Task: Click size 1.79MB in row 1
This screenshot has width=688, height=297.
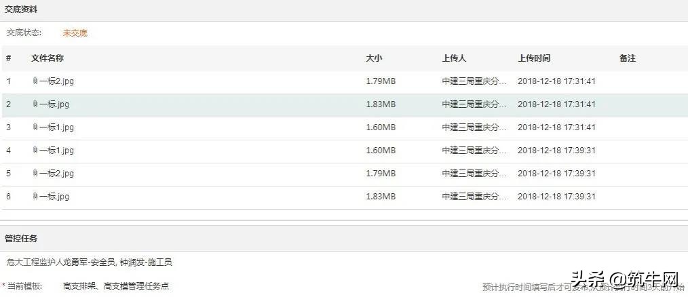Action: (381, 81)
